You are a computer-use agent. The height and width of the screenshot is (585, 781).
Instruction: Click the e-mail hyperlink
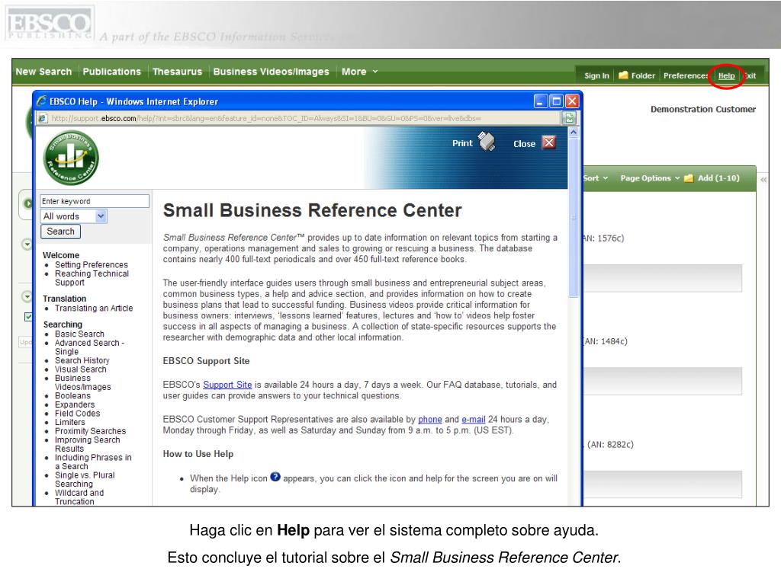pyautogui.click(x=473, y=420)
